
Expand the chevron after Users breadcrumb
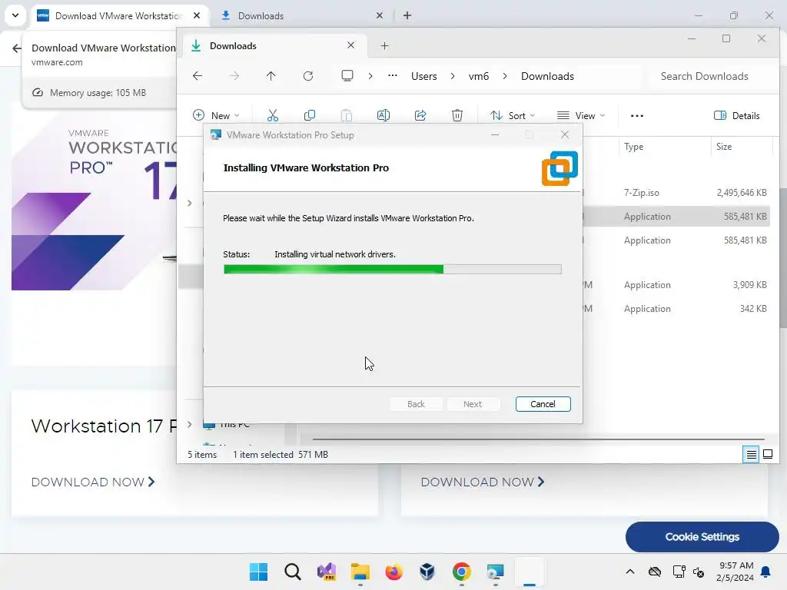453,76
